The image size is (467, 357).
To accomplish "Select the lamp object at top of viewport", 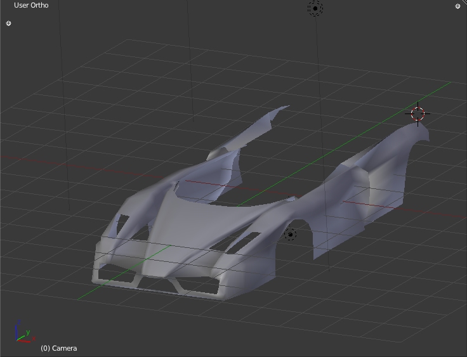I will [x=315, y=8].
